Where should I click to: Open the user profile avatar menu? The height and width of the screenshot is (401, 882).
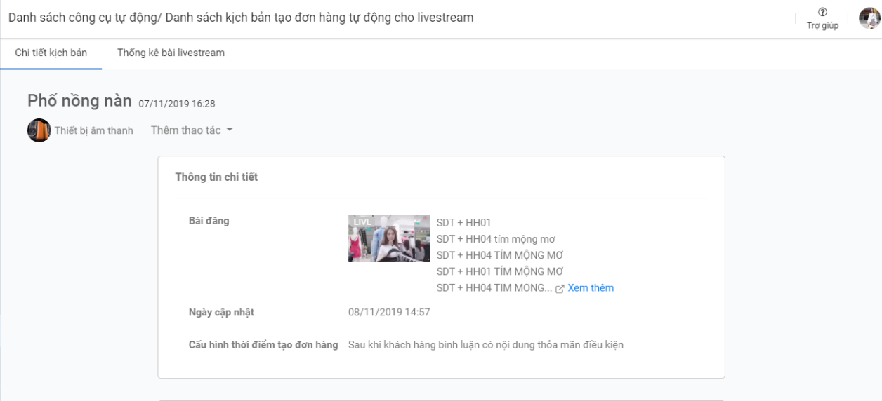869,18
